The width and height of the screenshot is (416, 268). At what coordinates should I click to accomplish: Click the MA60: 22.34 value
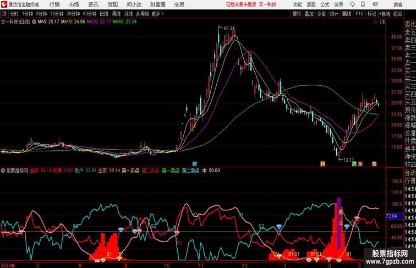click(124, 22)
